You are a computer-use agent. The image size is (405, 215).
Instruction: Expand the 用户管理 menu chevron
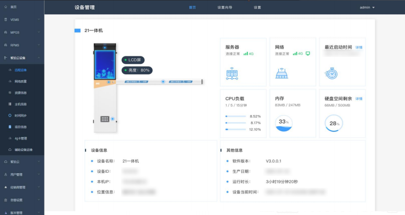click(39, 174)
